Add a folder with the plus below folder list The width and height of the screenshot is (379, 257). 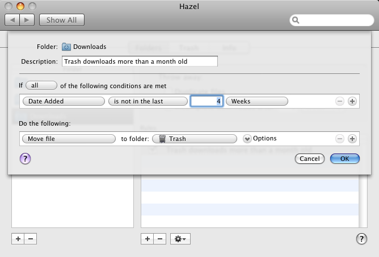click(x=18, y=239)
